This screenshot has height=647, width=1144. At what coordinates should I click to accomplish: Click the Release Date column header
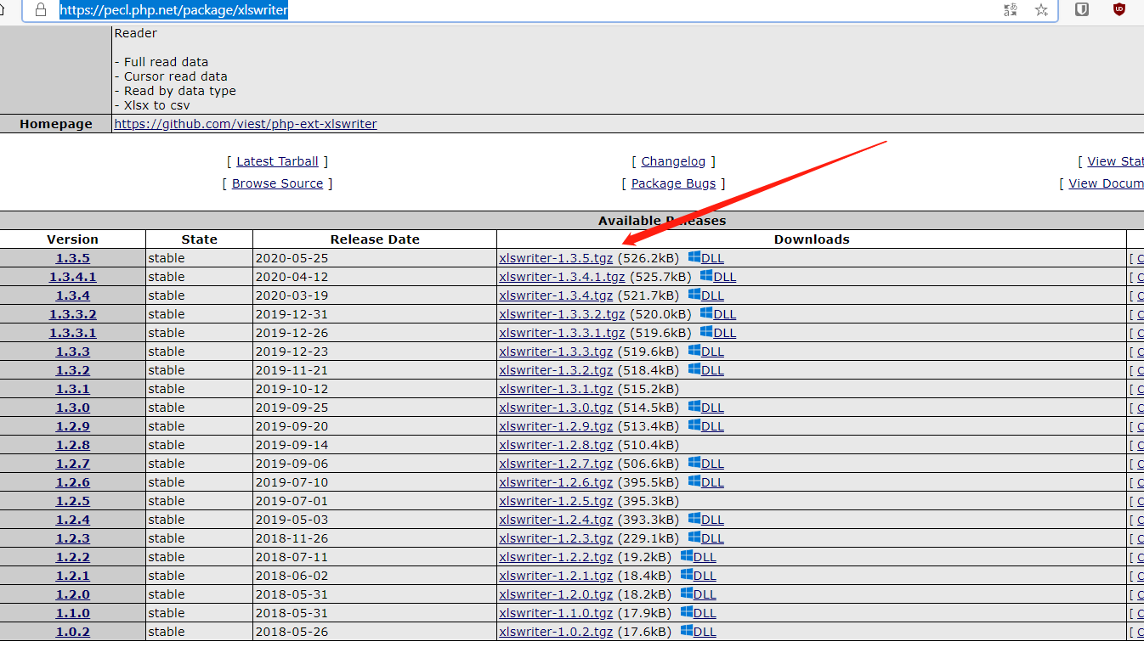(x=375, y=239)
